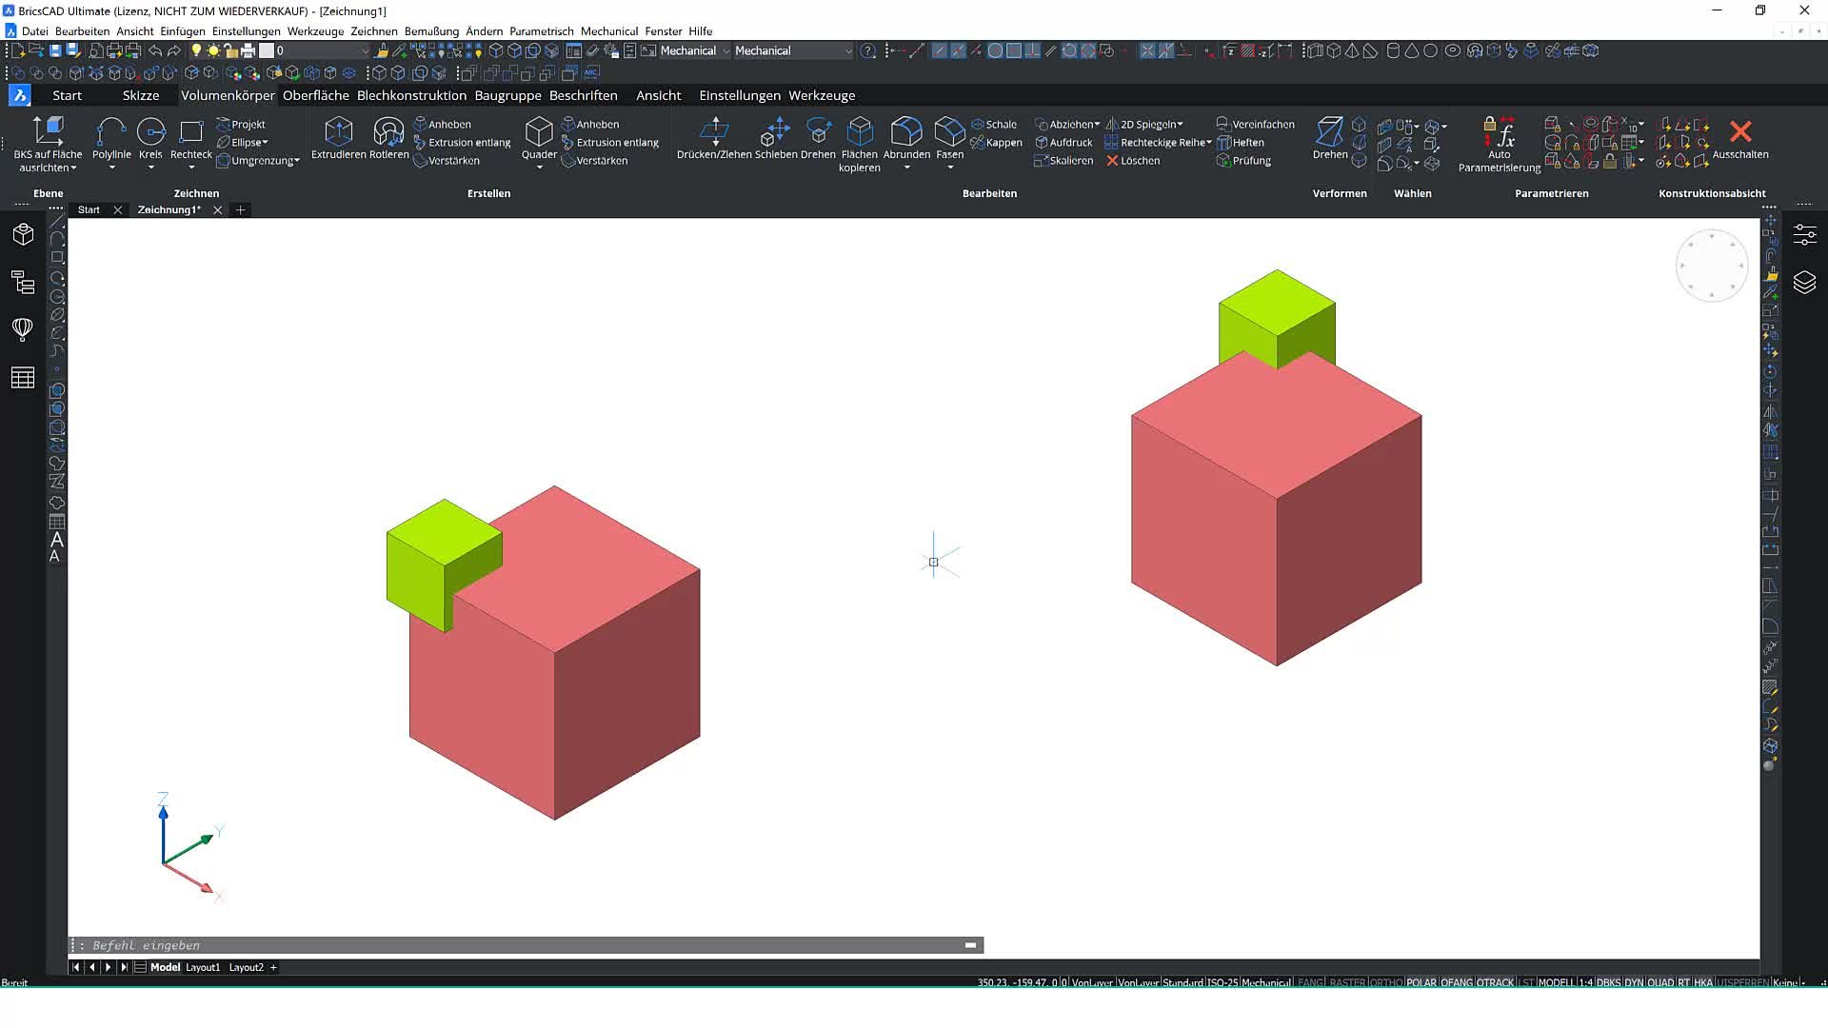Click Flächen kopieren tool
The width and height of the screenshot is (1828, 1028).
click(860, 144)
